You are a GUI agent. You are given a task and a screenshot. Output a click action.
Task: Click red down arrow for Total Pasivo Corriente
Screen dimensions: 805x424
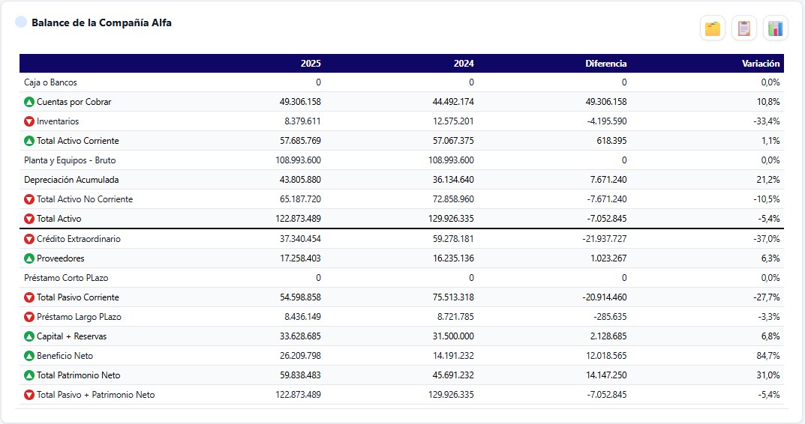pyautogui.click(x=29, y=297)
